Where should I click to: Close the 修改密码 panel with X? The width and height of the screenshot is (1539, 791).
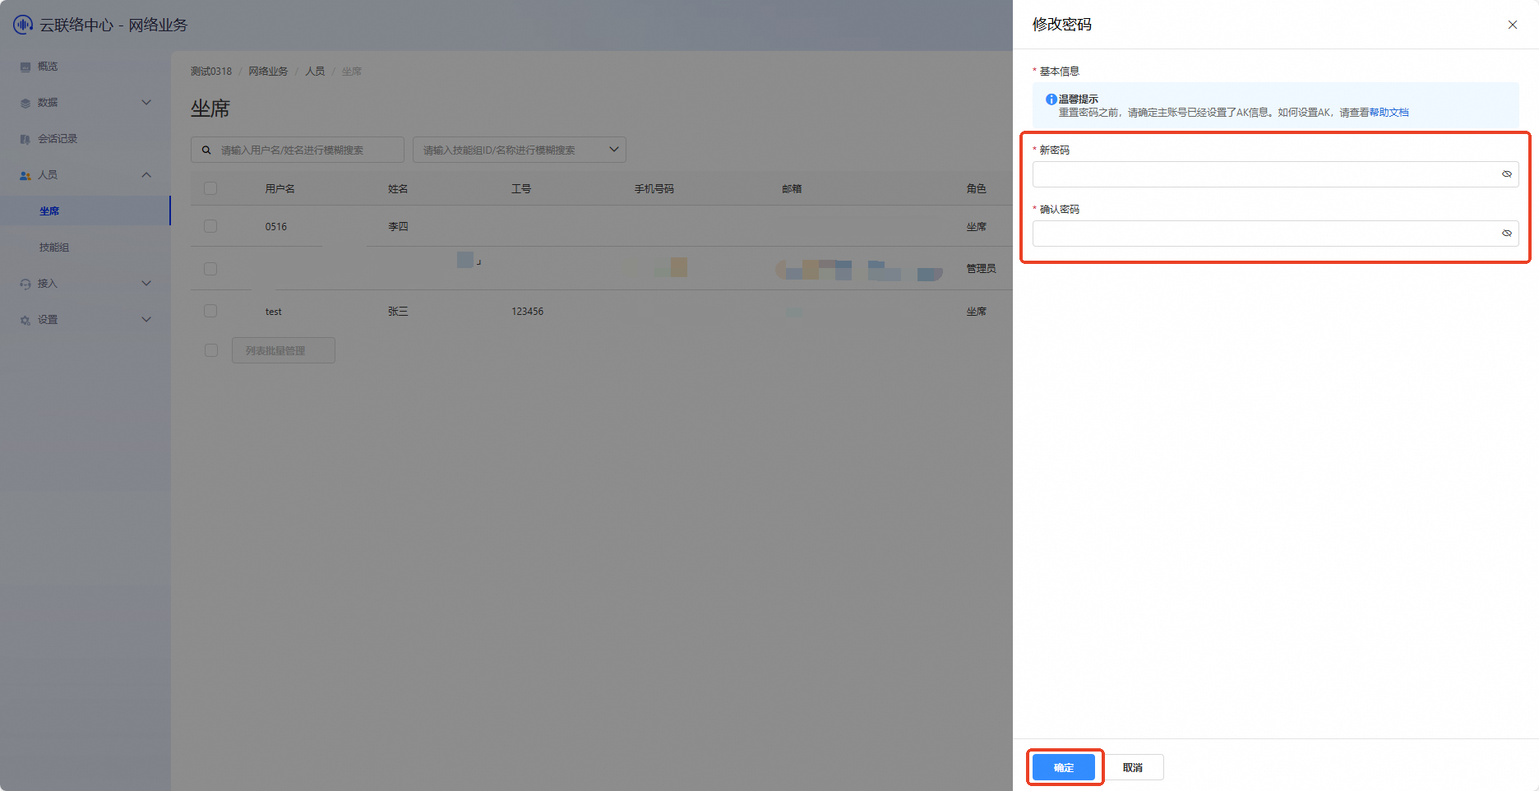click(1512, 25)
